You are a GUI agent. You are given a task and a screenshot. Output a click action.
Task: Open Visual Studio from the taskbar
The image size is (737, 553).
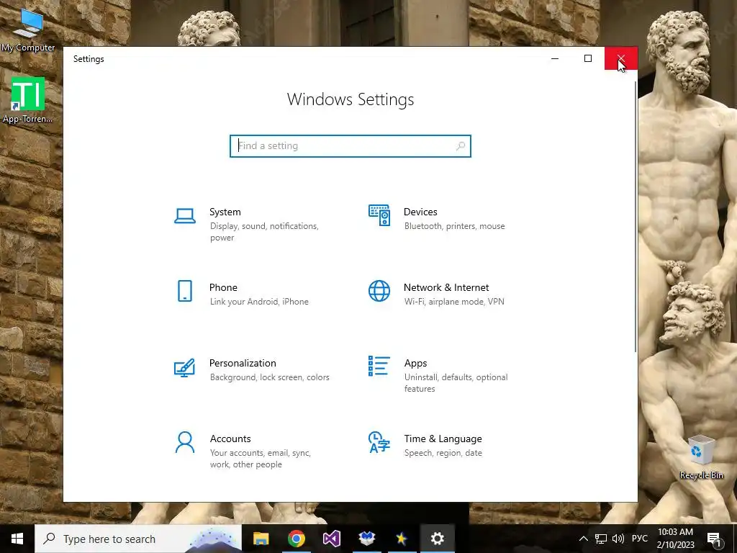point(331,539)
